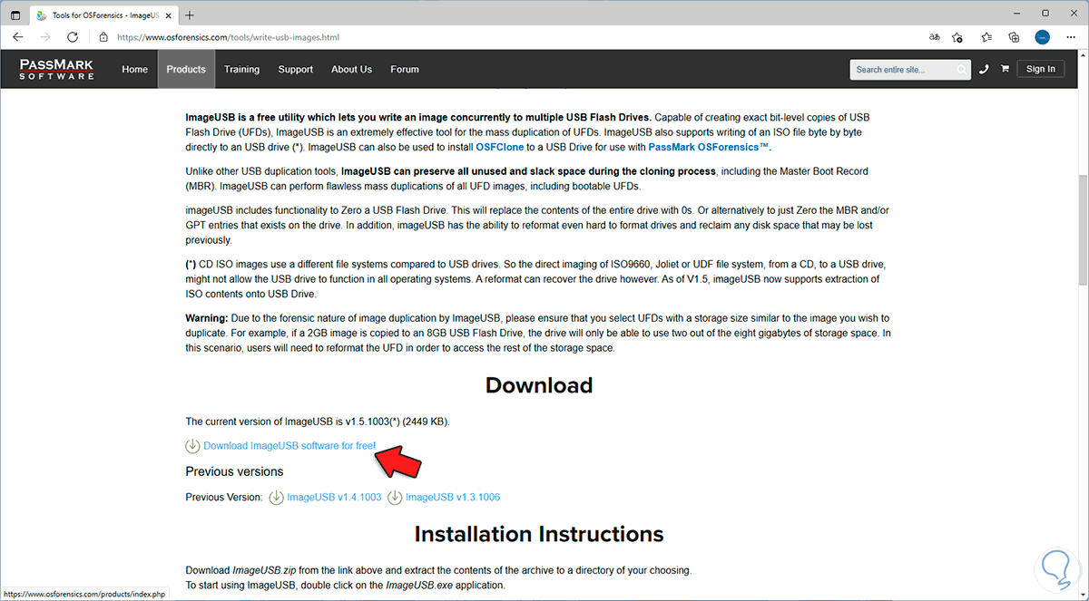Click the browser address bar URL
The image size is (1089, 601).
[229, 37]
